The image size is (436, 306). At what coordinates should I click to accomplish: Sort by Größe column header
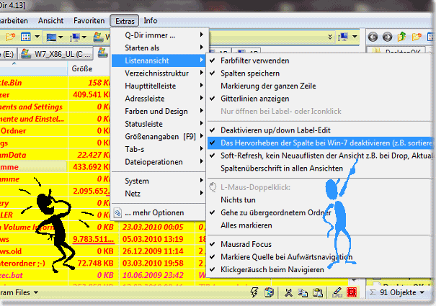(x=89, y=68)
